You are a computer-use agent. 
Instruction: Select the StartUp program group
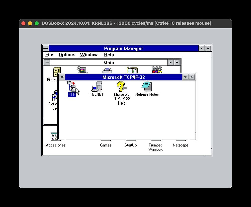131,145
